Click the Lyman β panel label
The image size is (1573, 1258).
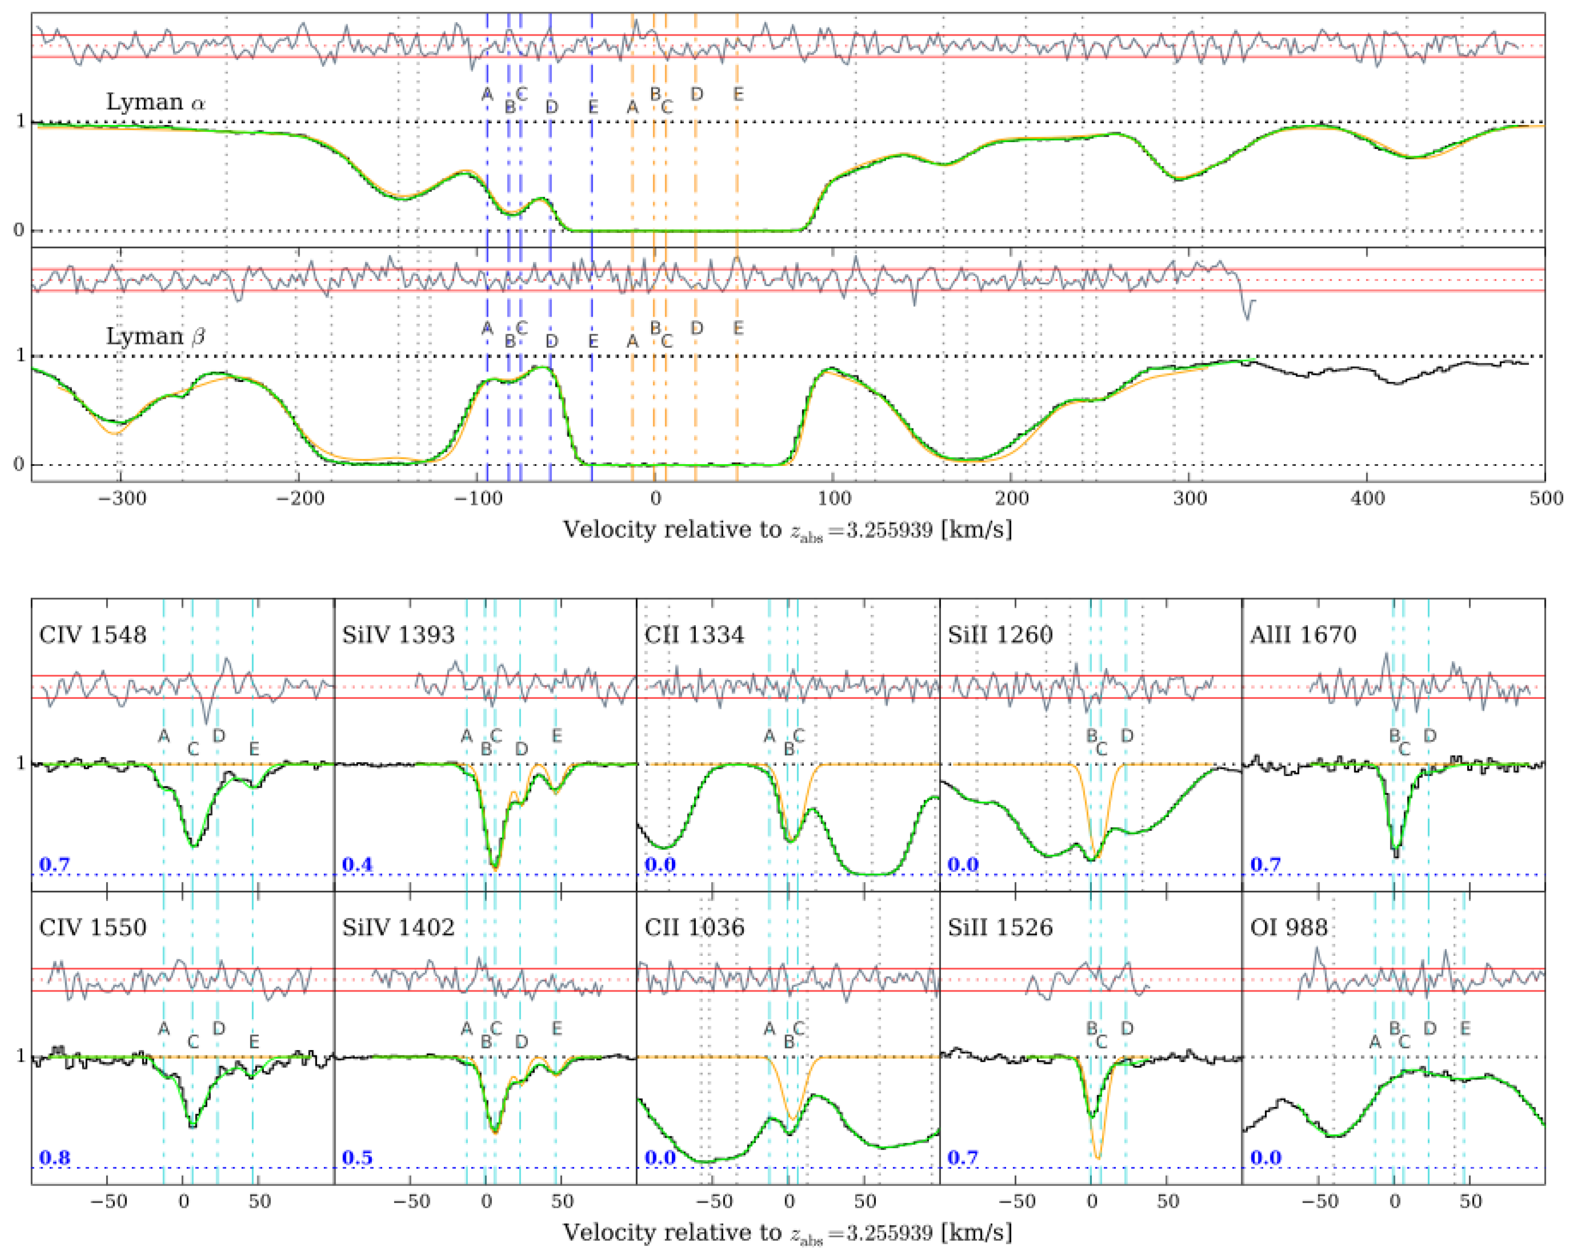point(155,336)
